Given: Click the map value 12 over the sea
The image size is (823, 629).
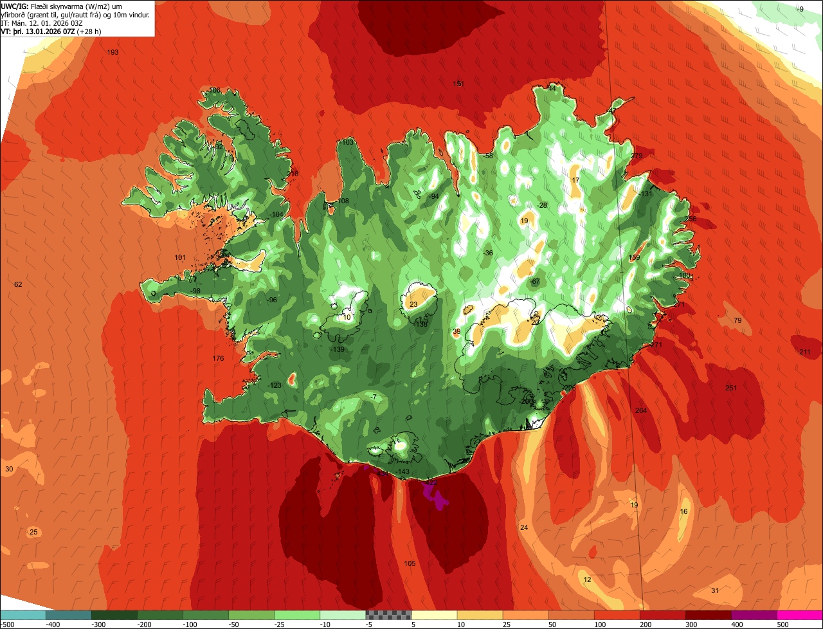Looking at the screenshot, I should tap(587, 579).
